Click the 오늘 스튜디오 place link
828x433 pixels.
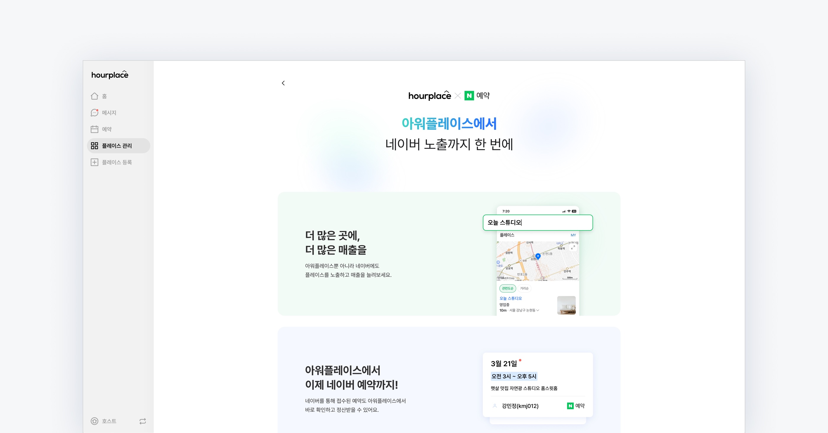tap(510, 298)
